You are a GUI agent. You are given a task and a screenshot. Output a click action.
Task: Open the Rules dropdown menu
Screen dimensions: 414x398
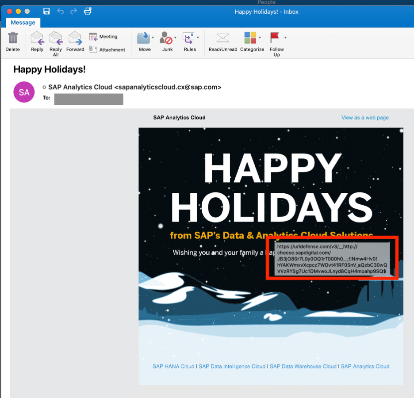pyautogui.click(x=198, y=37)
